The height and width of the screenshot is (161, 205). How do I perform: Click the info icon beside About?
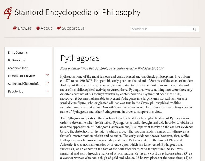coord(38,28)
